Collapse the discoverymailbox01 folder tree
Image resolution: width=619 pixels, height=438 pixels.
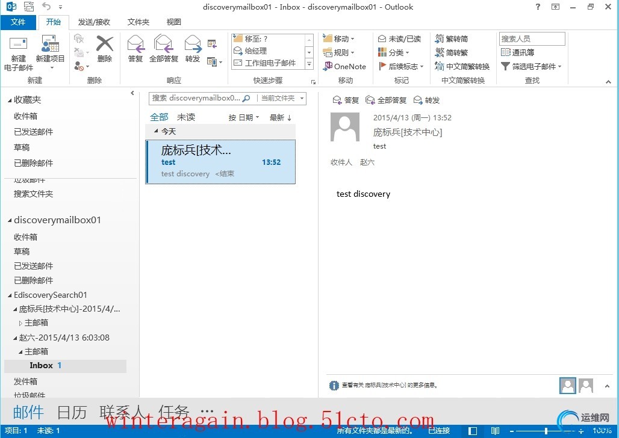point(10,221)
